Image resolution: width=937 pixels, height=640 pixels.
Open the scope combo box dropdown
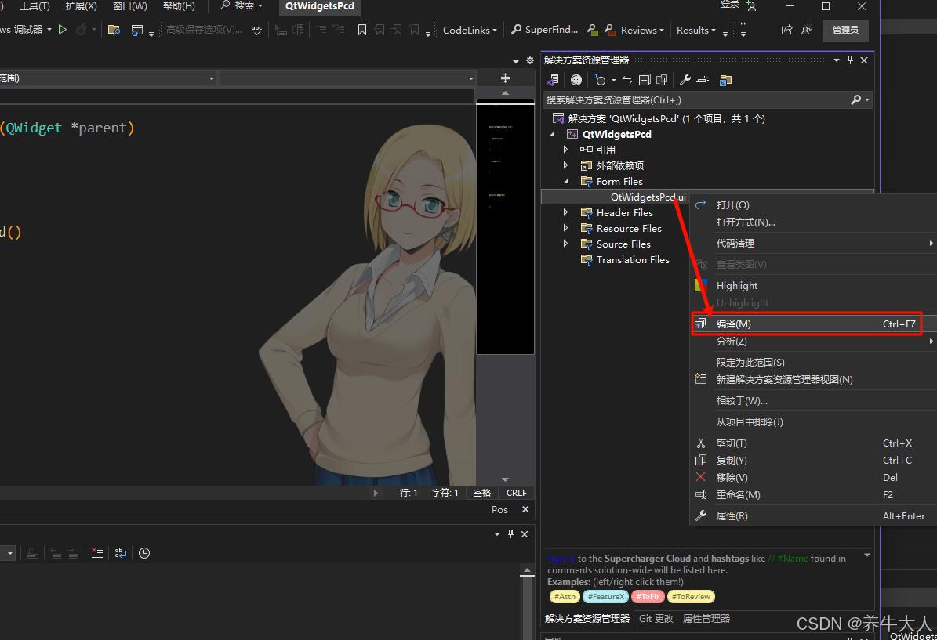point(212,78)
